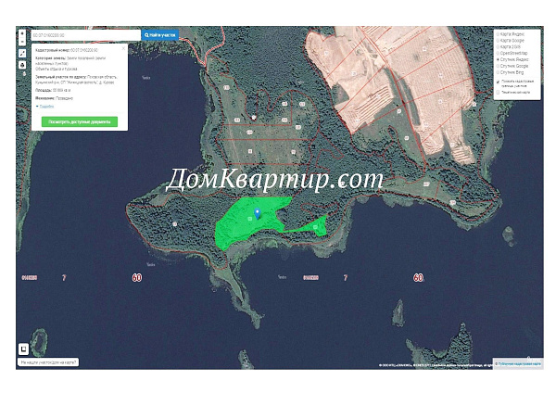Select the Карта Яндекс radio option
The width and height of the screenshot is (556, 393).
coord(499,35)
